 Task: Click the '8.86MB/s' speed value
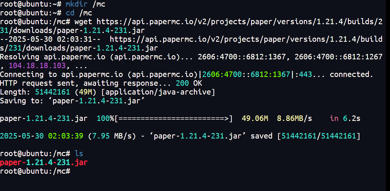pyautogui.click(x=295, y=118)
